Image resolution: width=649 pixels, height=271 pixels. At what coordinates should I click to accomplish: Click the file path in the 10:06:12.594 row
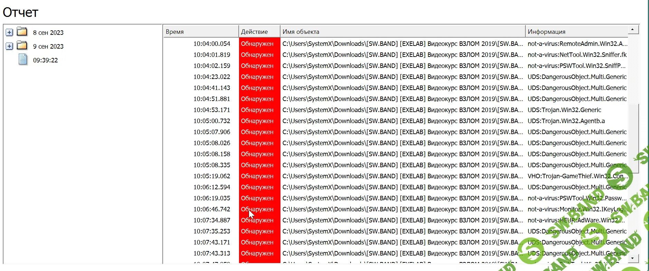(402, 187)
